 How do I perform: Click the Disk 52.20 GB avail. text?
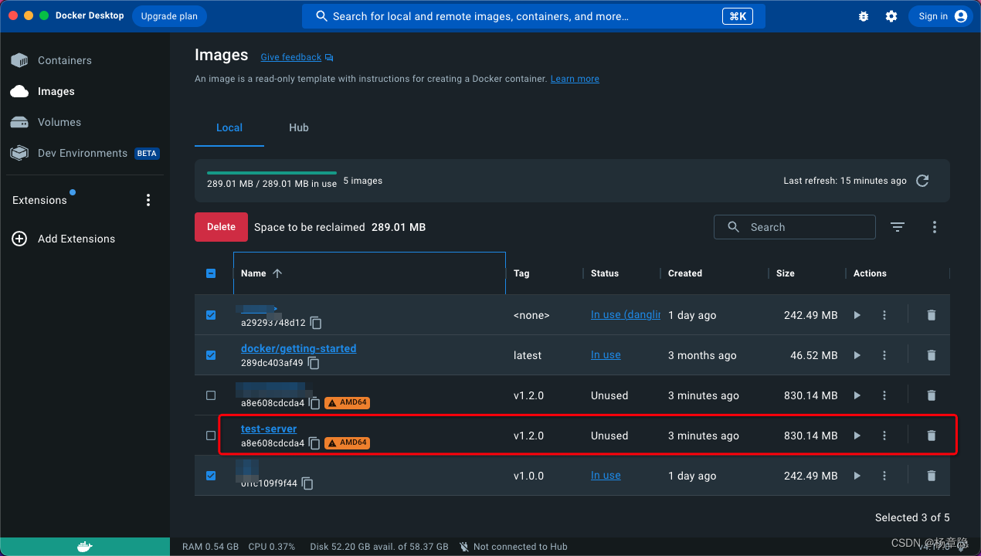pos(379,547)
